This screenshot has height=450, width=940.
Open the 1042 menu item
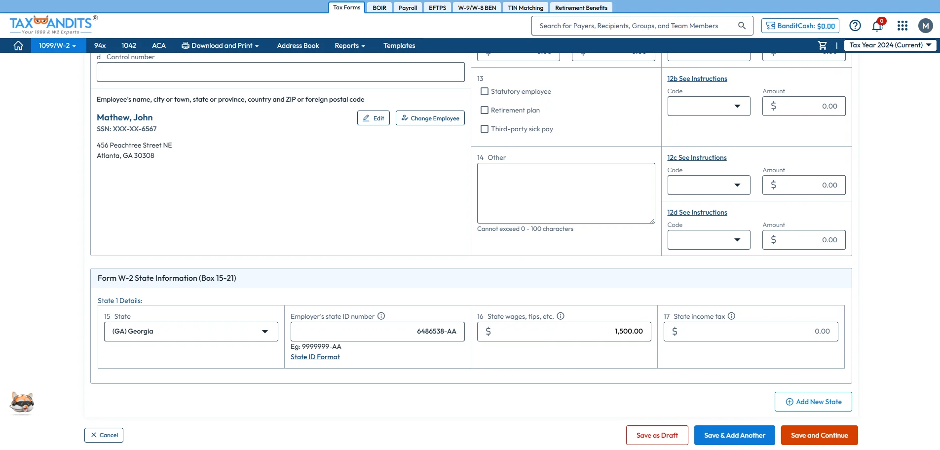click(129, 45)
